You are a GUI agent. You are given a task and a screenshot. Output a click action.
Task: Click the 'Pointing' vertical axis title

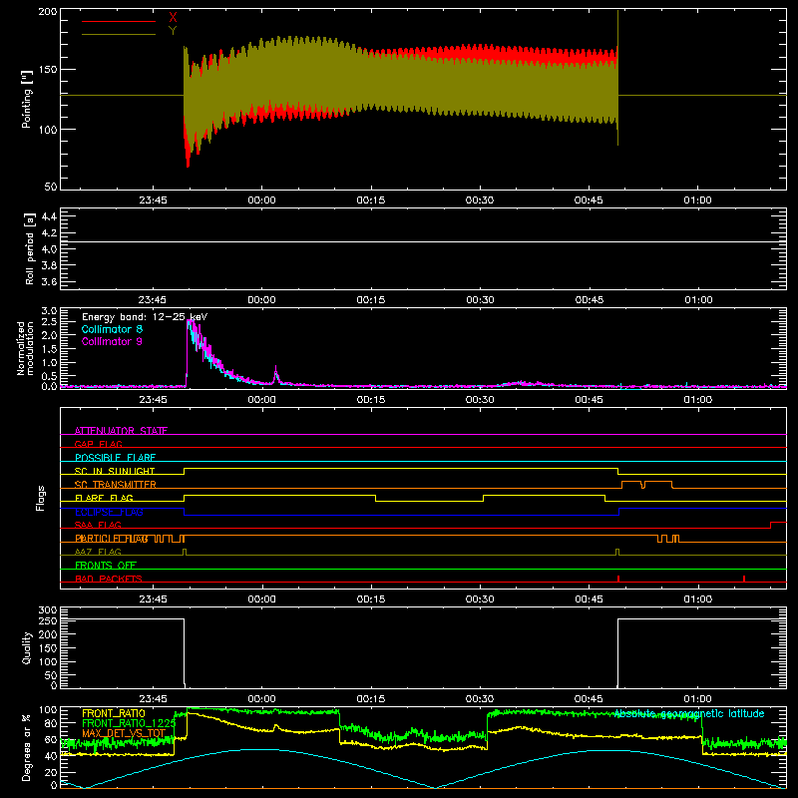click(27, 99)
